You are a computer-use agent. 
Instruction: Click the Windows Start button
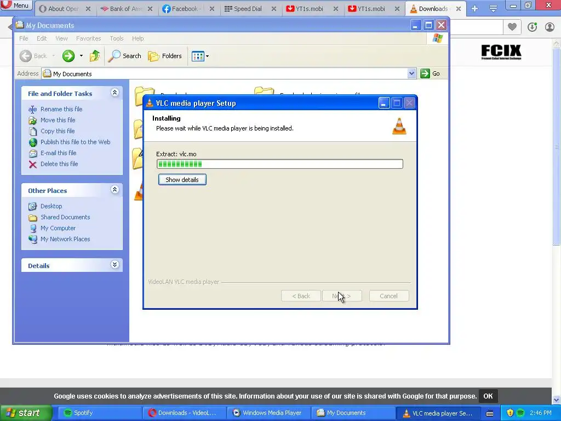(26, 413)
